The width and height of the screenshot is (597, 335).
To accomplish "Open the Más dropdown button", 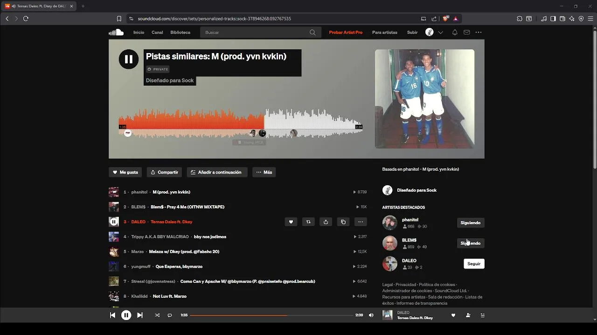I will (264, 172).
